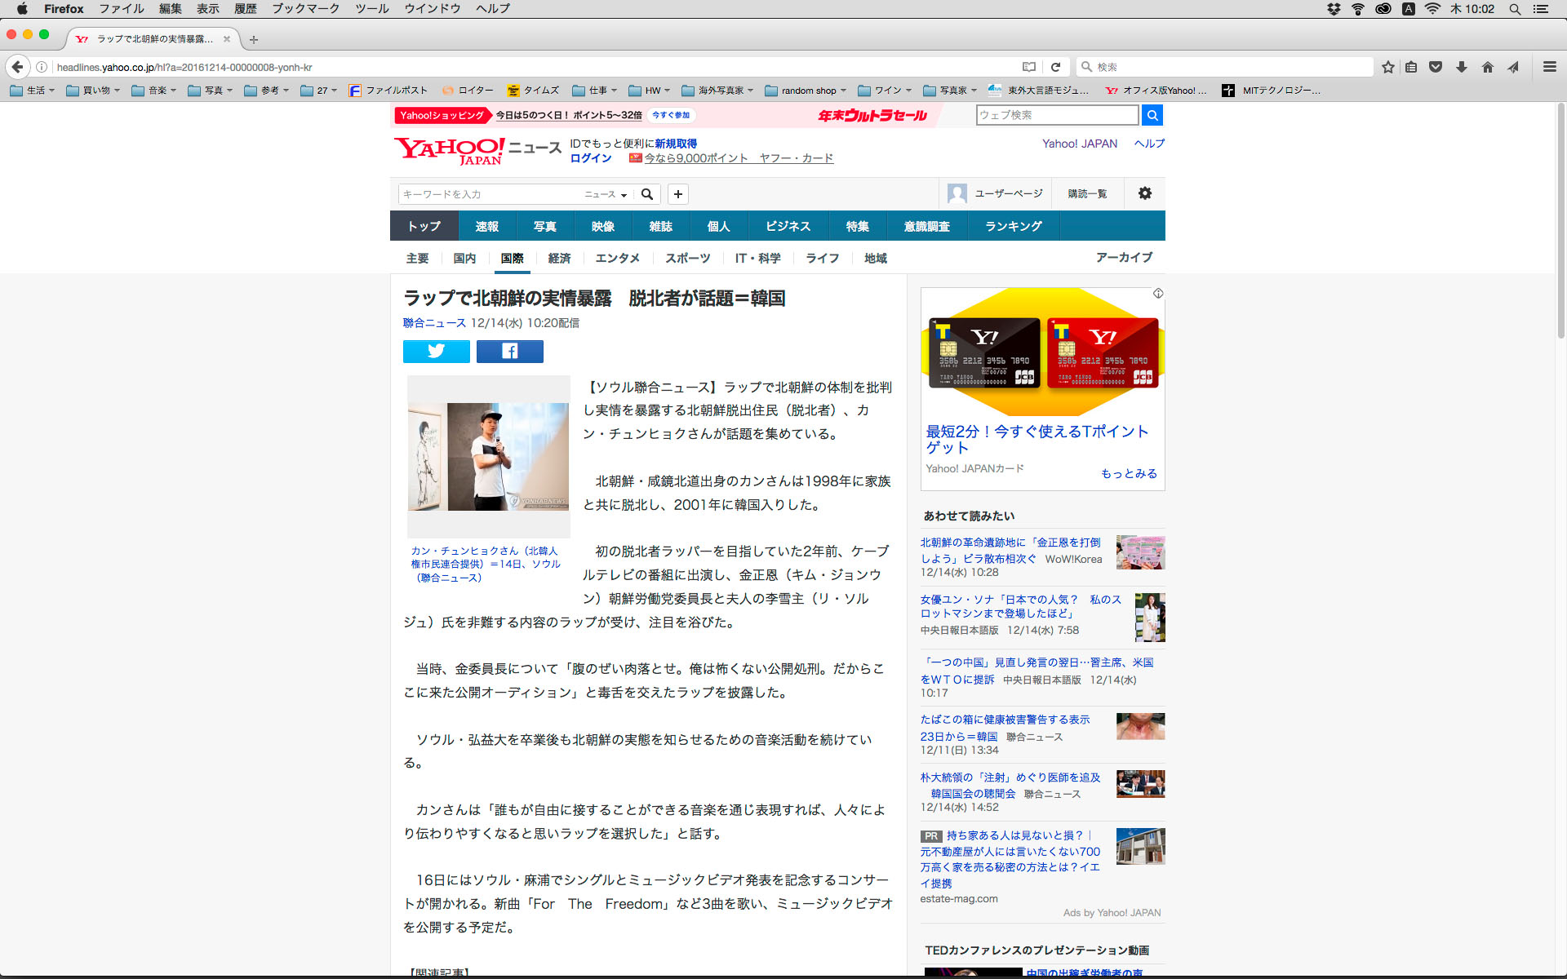1567x979 pixels.
Task: Click the ログイン link
Action: (x=590, y=158)
